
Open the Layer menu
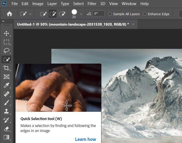click(x=52, y=4)
